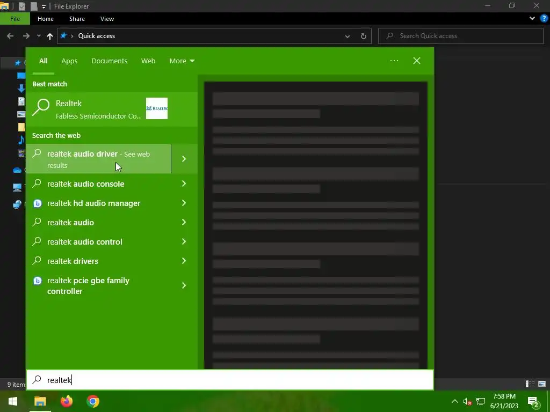Open the Home ribbon tab
The width and height of the screenshot is (550, 412).
[x=46, y=19]
